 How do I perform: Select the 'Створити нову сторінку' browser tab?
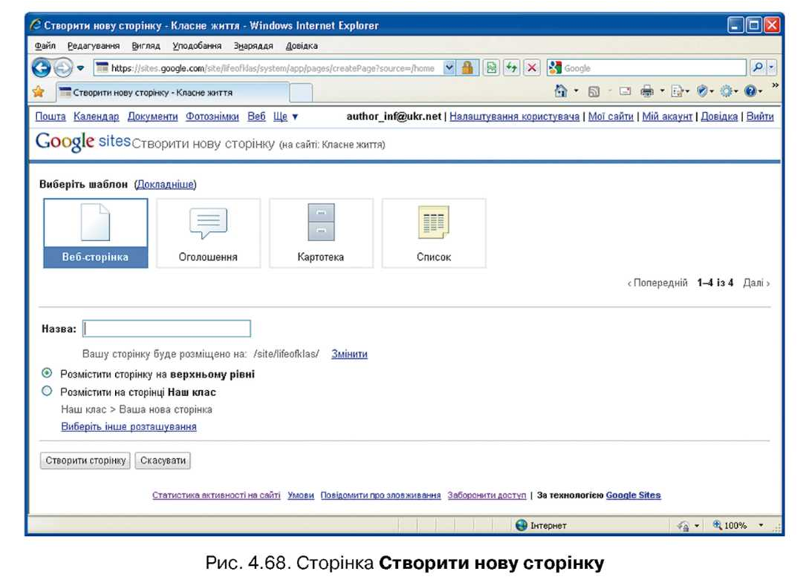click(171, 93)
